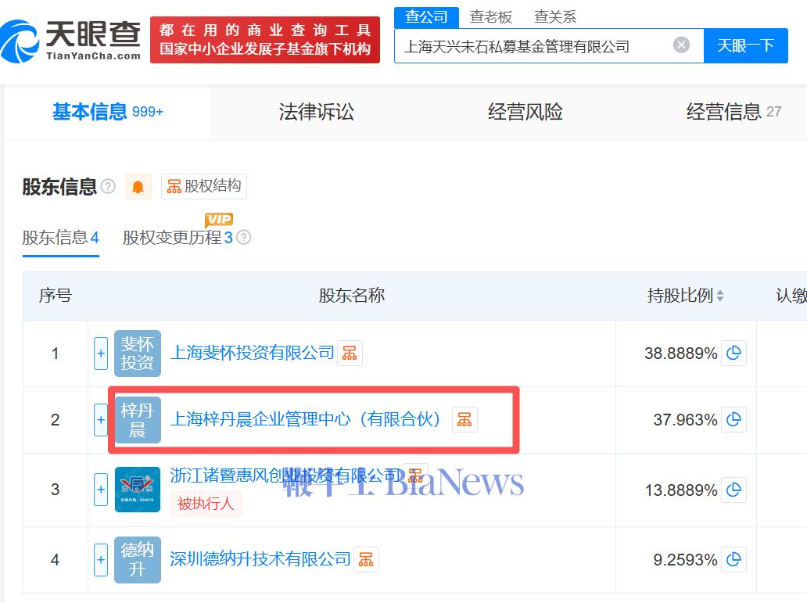Click the pie chart icon next to 37.963%

pyautogui.click(x=733, y=419)
